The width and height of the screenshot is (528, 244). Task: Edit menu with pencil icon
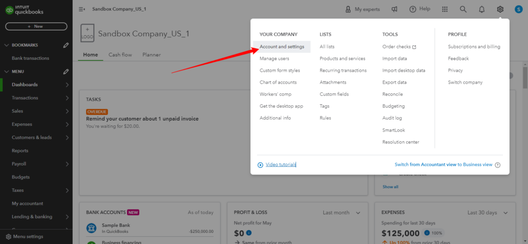(x=66, y=72)
